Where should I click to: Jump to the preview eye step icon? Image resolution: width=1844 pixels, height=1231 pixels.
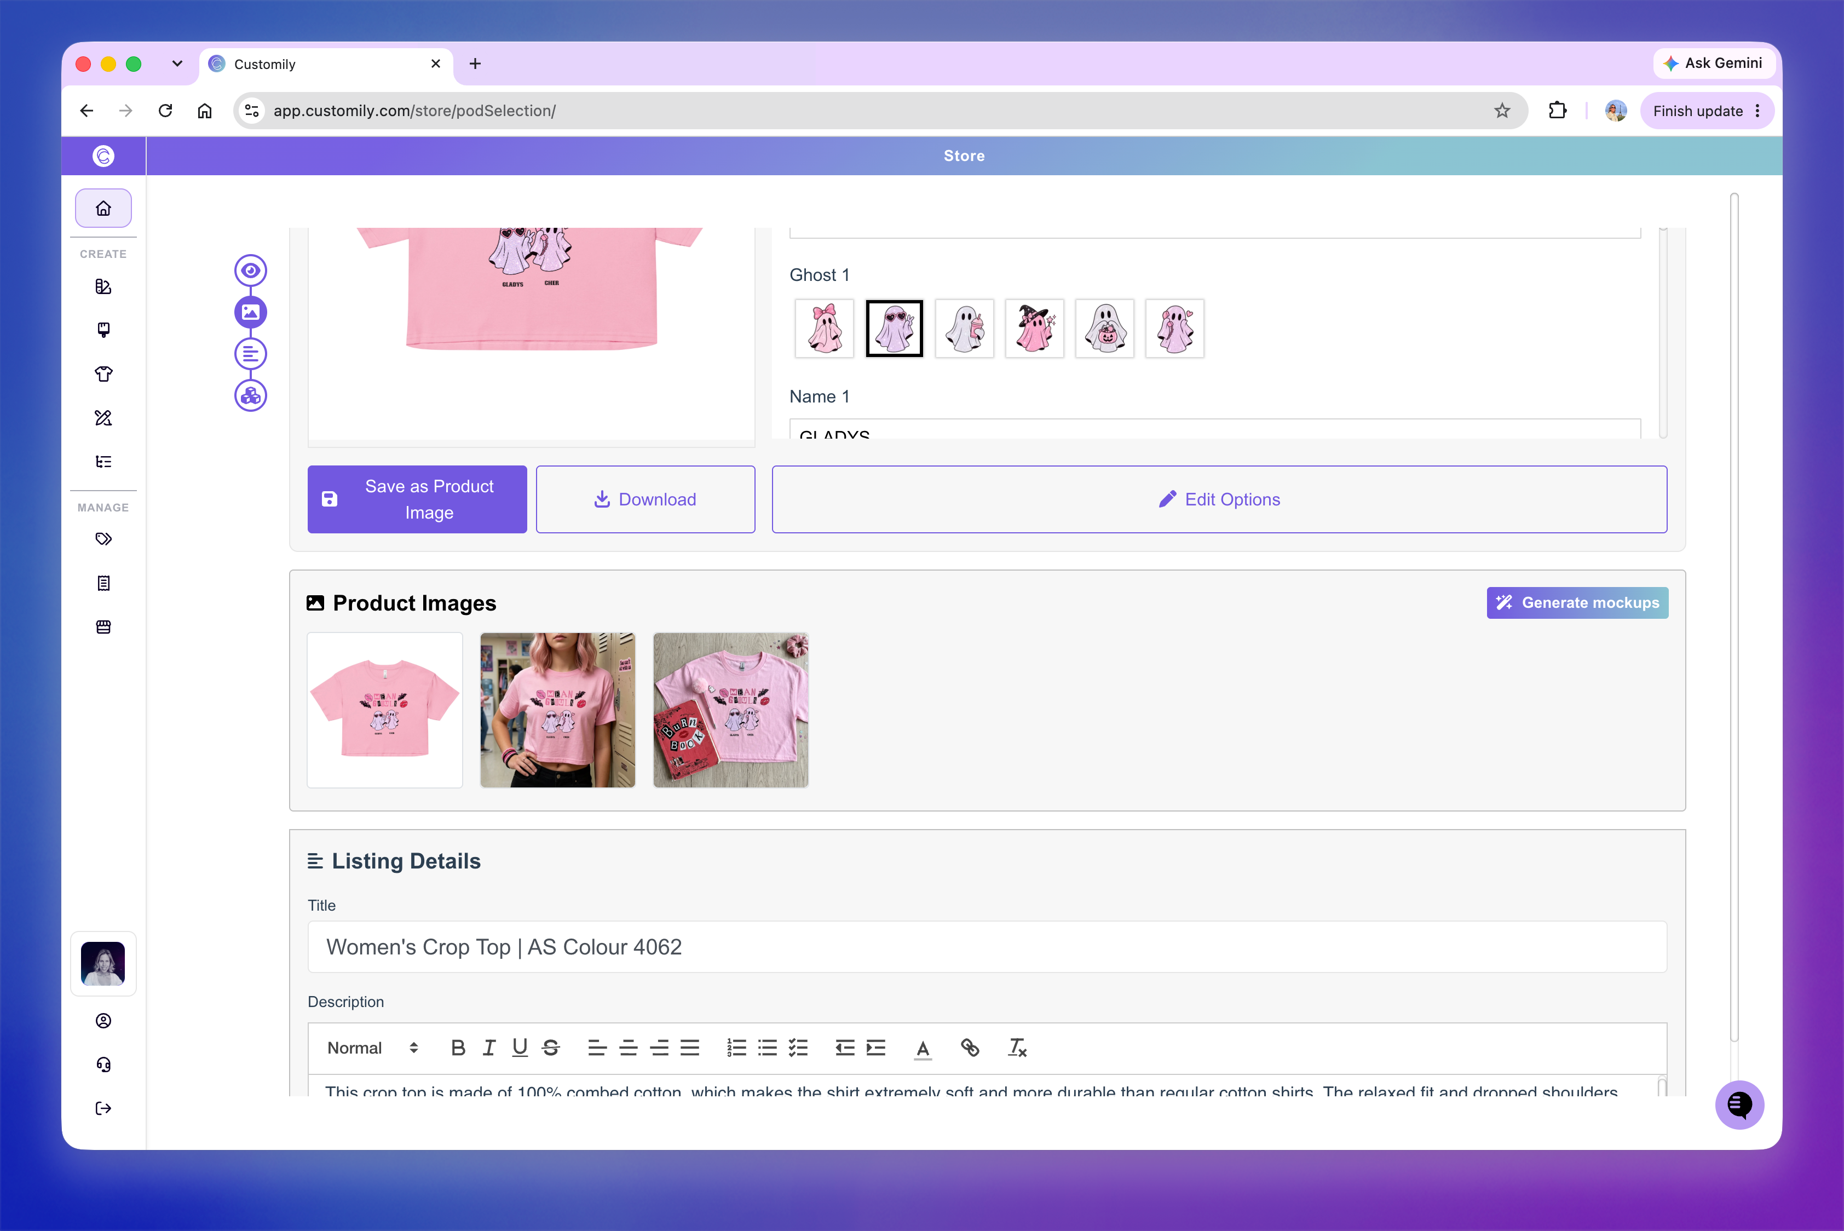click(x=250, y=271)
